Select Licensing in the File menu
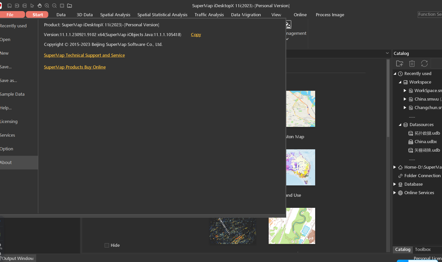 pyautogui.click(x=19, y=121)
